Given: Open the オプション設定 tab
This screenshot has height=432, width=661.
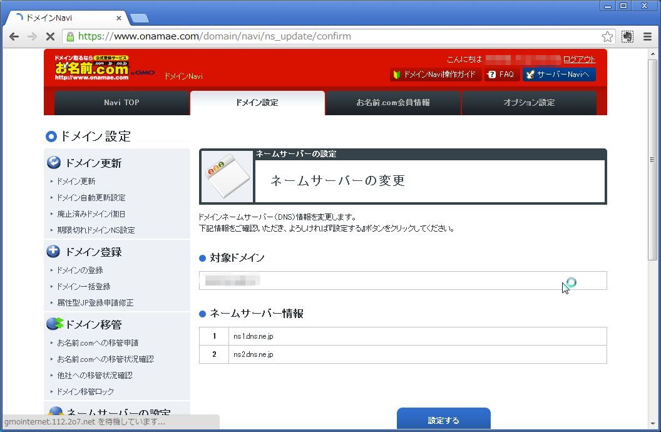Looking at the screenshot, I should point(529,103).
